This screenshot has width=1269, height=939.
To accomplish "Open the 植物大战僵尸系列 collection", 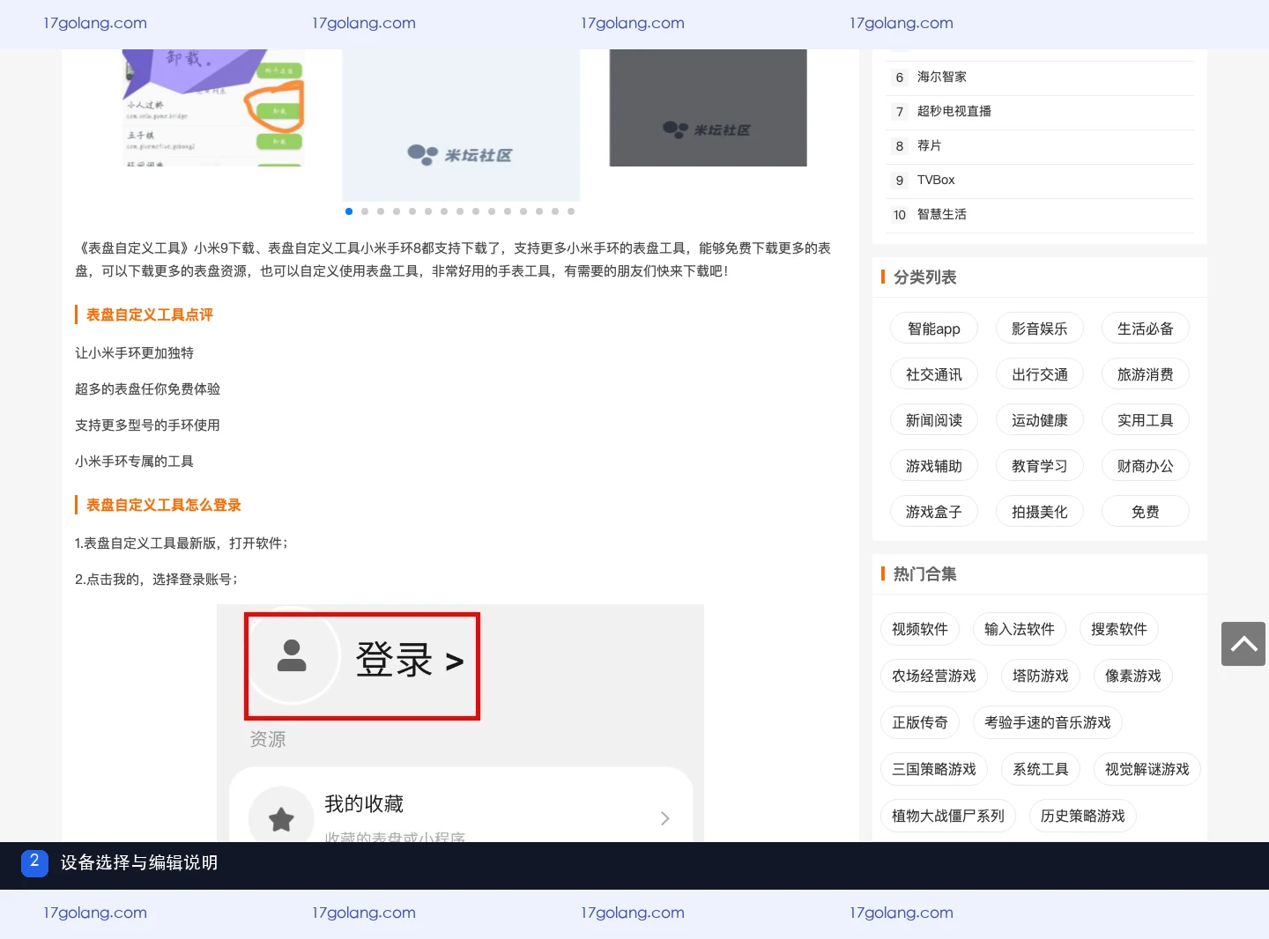I will [948, 816].
